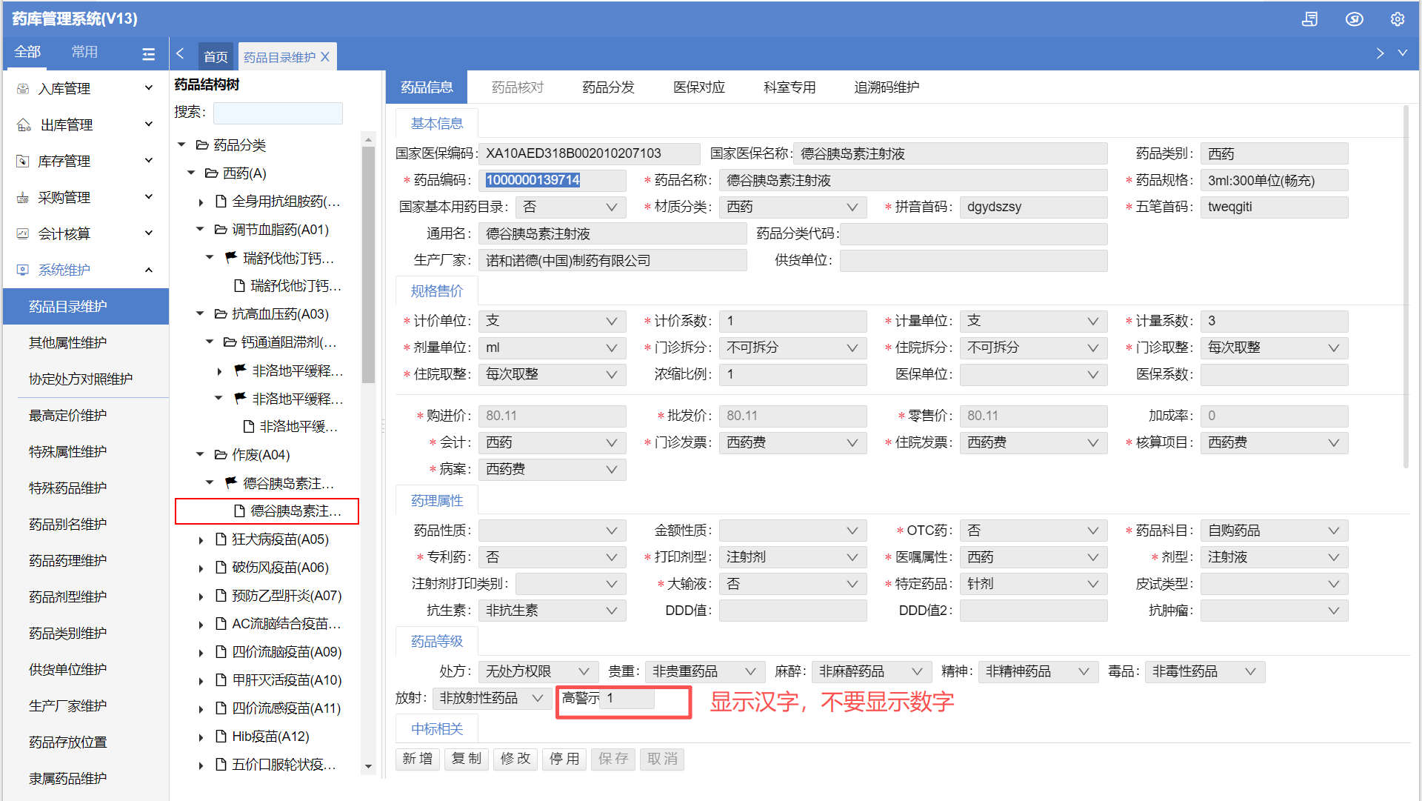Viewport: 1422px width, 801px height.
Task: Collapse the 西药(A) tree node
Action: [x=191, y=173]
